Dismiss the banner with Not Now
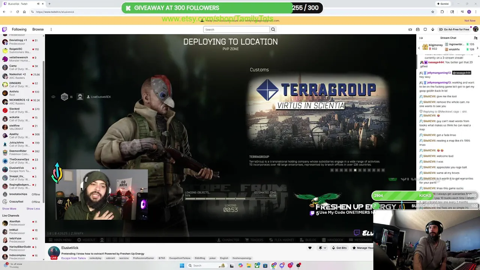 click(x=470, y=21)
